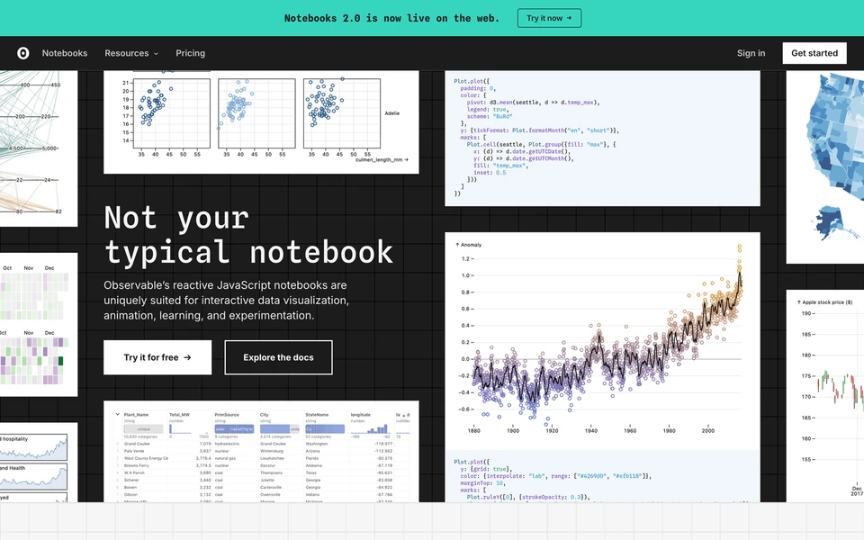864x540 pixels.
Task: Click the 'Notebooks 2.0 is now live' banner text
Action: [391, 18]
